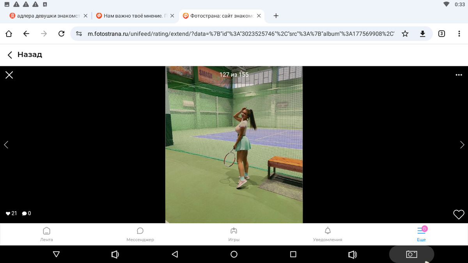Image resolution: width=468 pixels, height=263 pixels.
Task: Open Уведомления notifications bell
Action: click(x=328, y=234)
